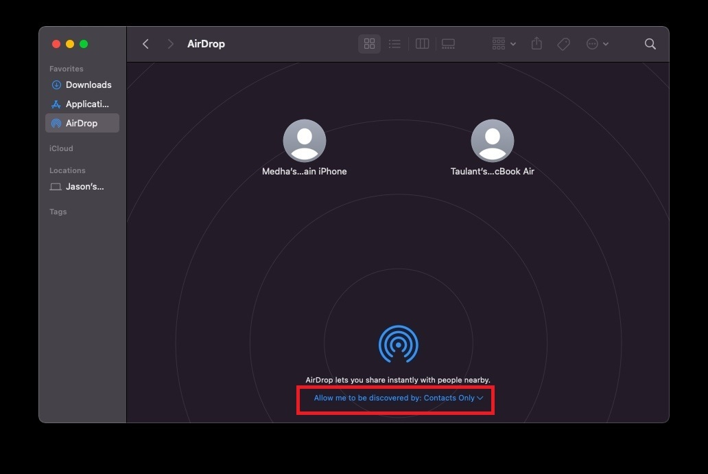Switch to column view
708x474 pixels.
click(422, 44)
